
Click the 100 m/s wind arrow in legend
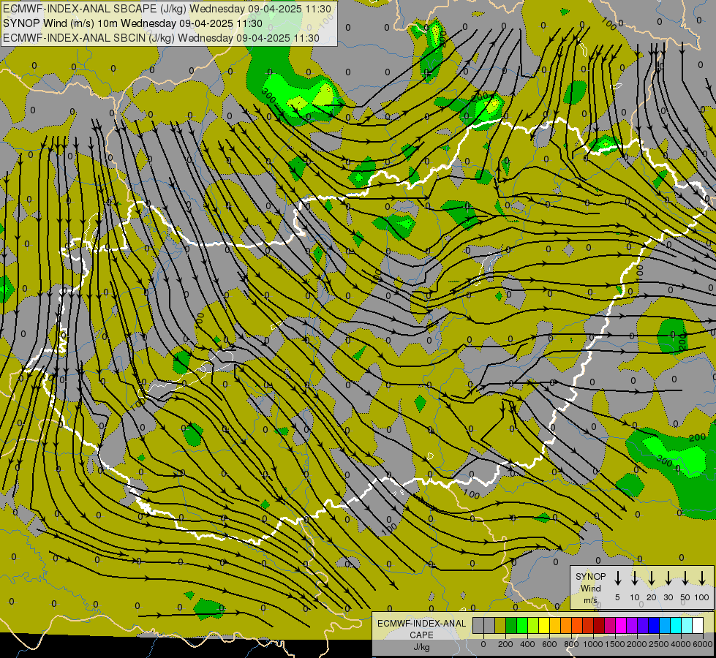click(702, 578)
